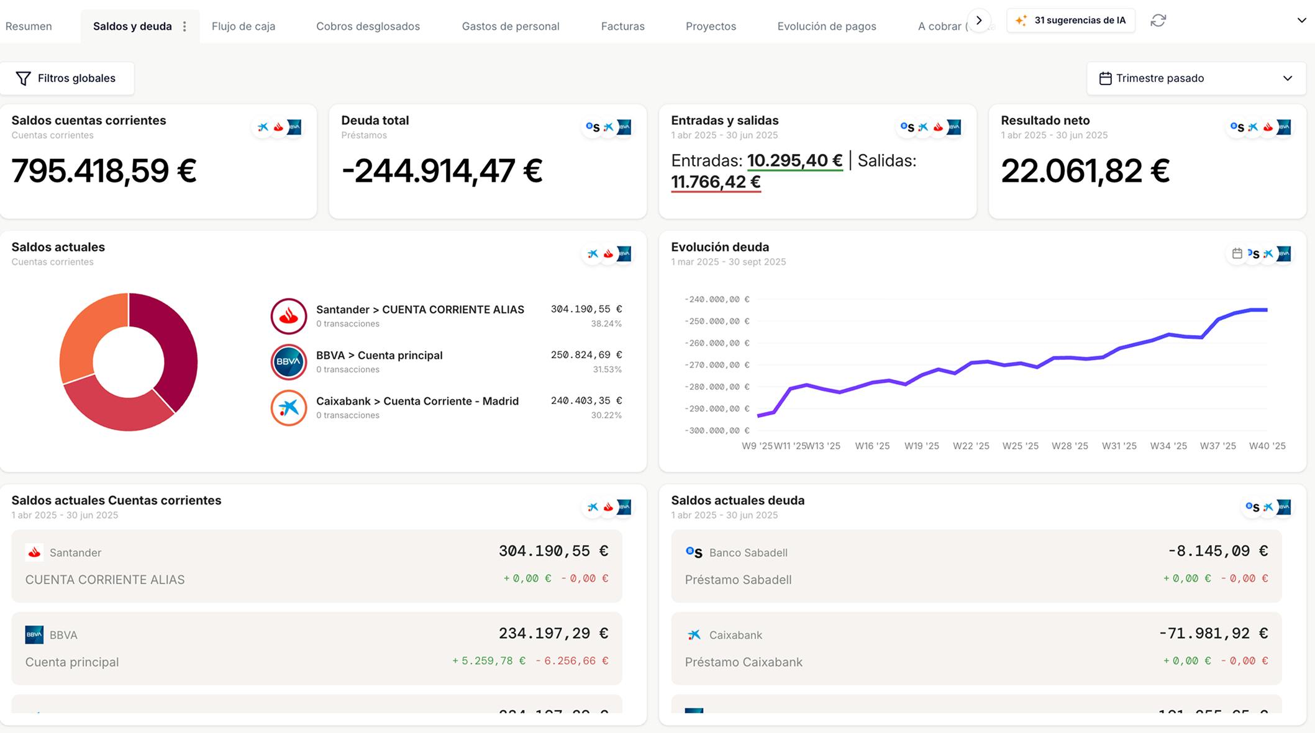
Task: Open the Gastos de personal tab
Action: point(510,27)
